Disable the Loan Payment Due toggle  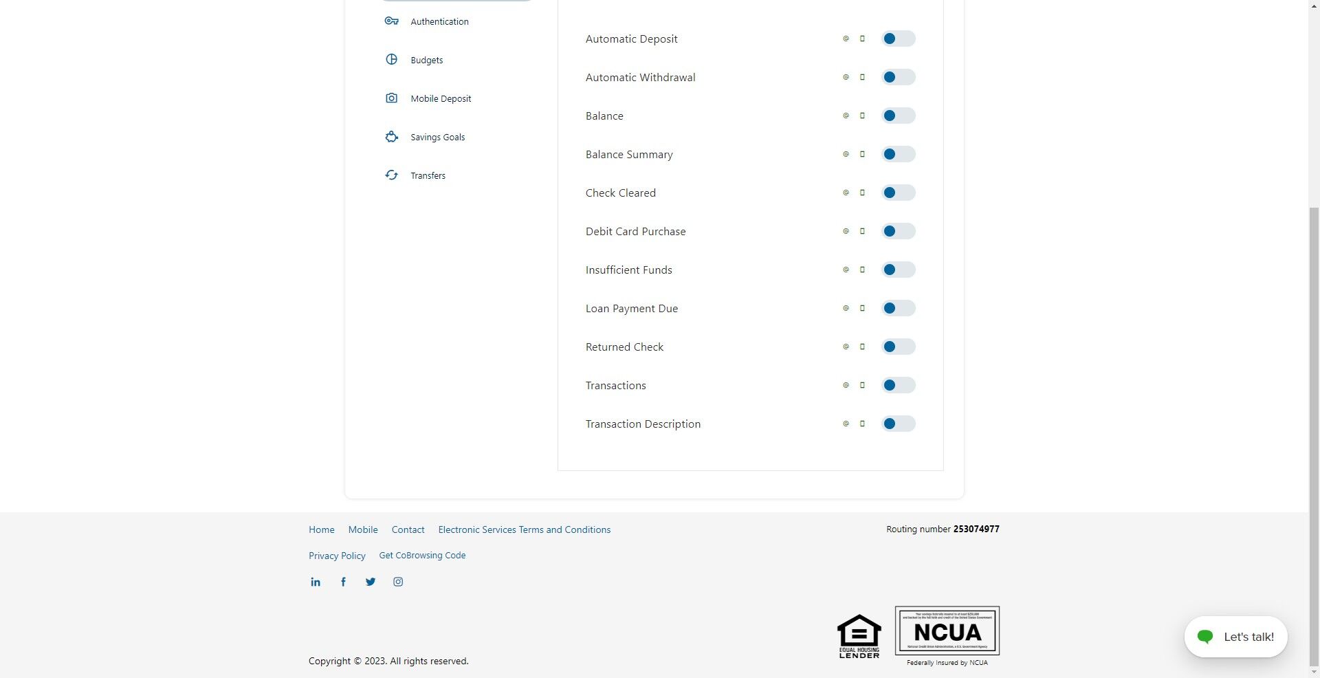898,308
